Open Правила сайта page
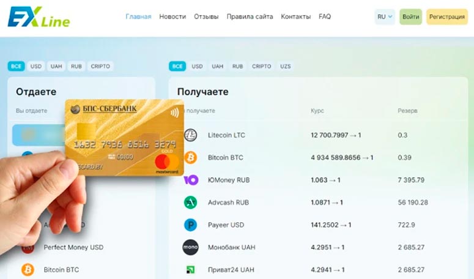The width and height of the screenshot is (474, 279). pyautogui.click(x=250, y=17)
